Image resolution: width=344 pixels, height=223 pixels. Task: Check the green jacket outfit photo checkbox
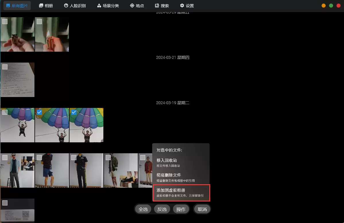coord(108,158)
